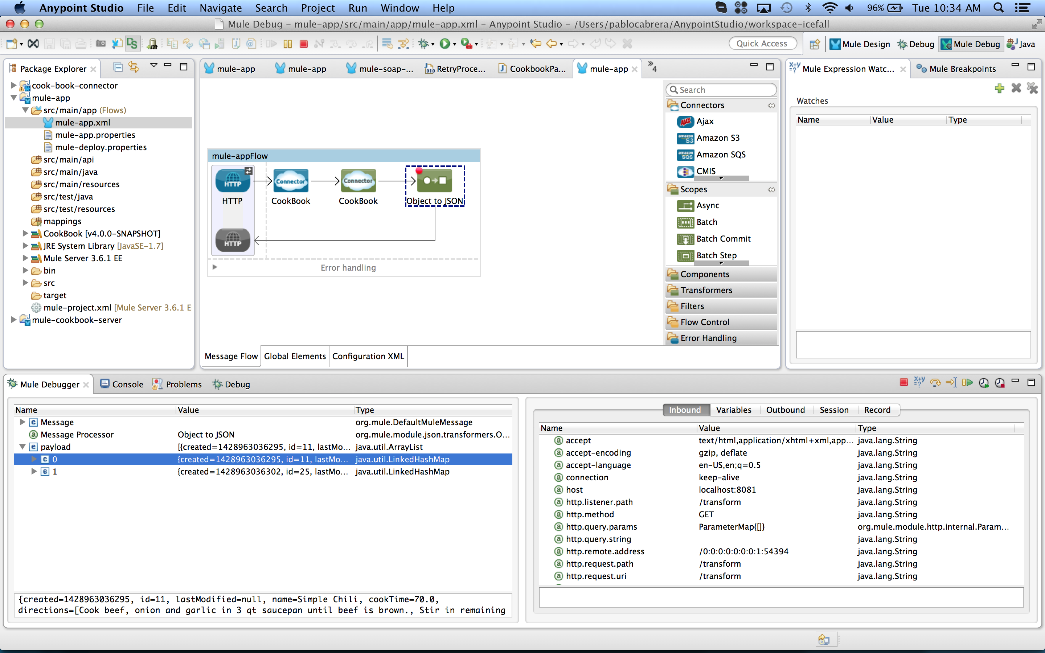1045x653 pixels.
Task: Open the Message Flow view button
Action: pos(229,356)
